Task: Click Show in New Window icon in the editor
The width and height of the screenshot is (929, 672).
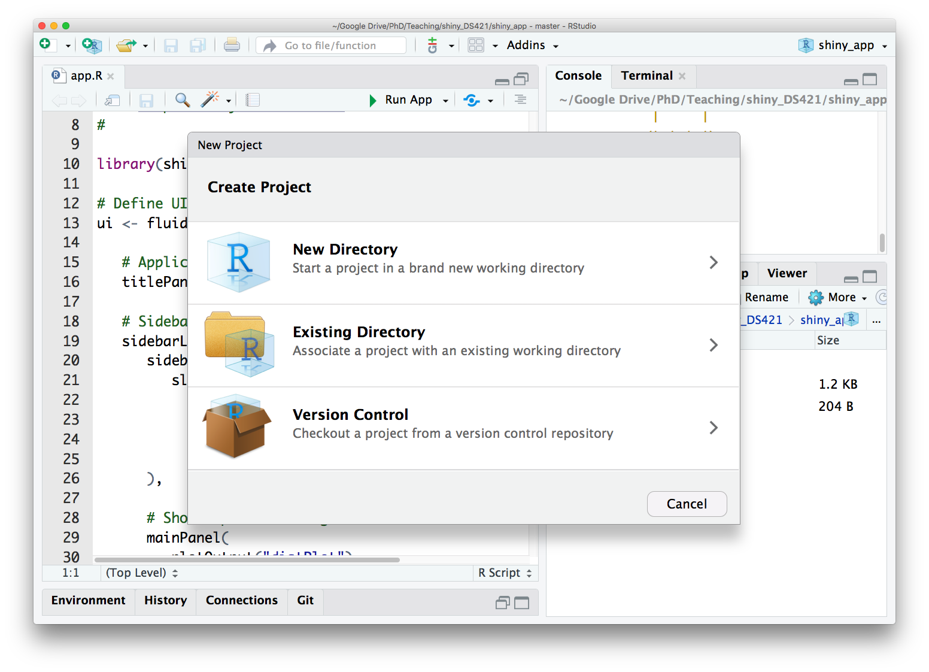Action: click(x=112, y=100)
